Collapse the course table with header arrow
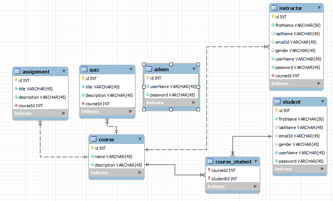The width and height of the screenshot is (333, 201). pos(140,139)
